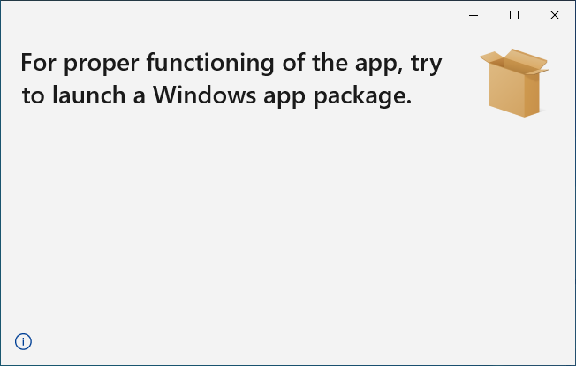
Task: Click the package illustration beside the message
Action: [x=514, y=83]
